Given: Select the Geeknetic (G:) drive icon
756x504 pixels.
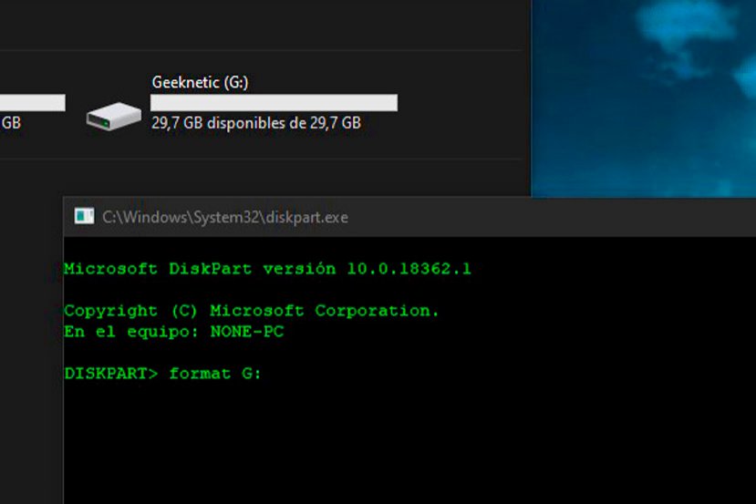Looking at the screenshot, I should click(114, 116).
